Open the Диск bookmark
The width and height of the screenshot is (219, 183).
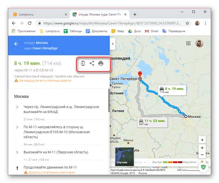coord(134,31)
